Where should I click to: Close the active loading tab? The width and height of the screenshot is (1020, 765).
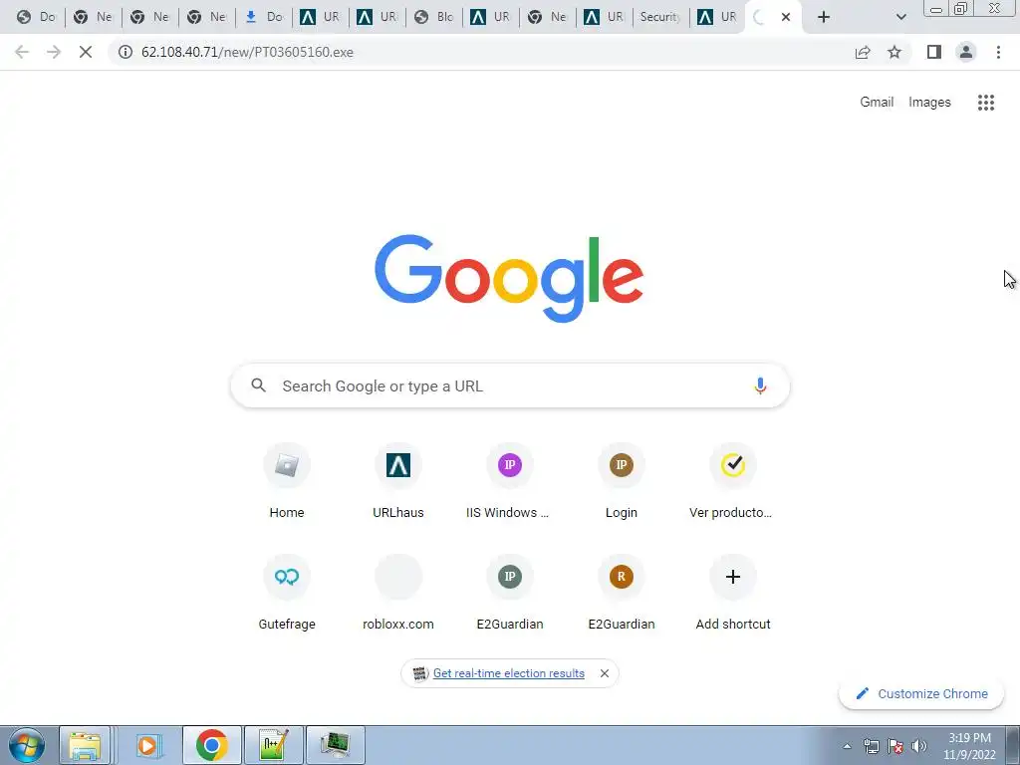786,17
